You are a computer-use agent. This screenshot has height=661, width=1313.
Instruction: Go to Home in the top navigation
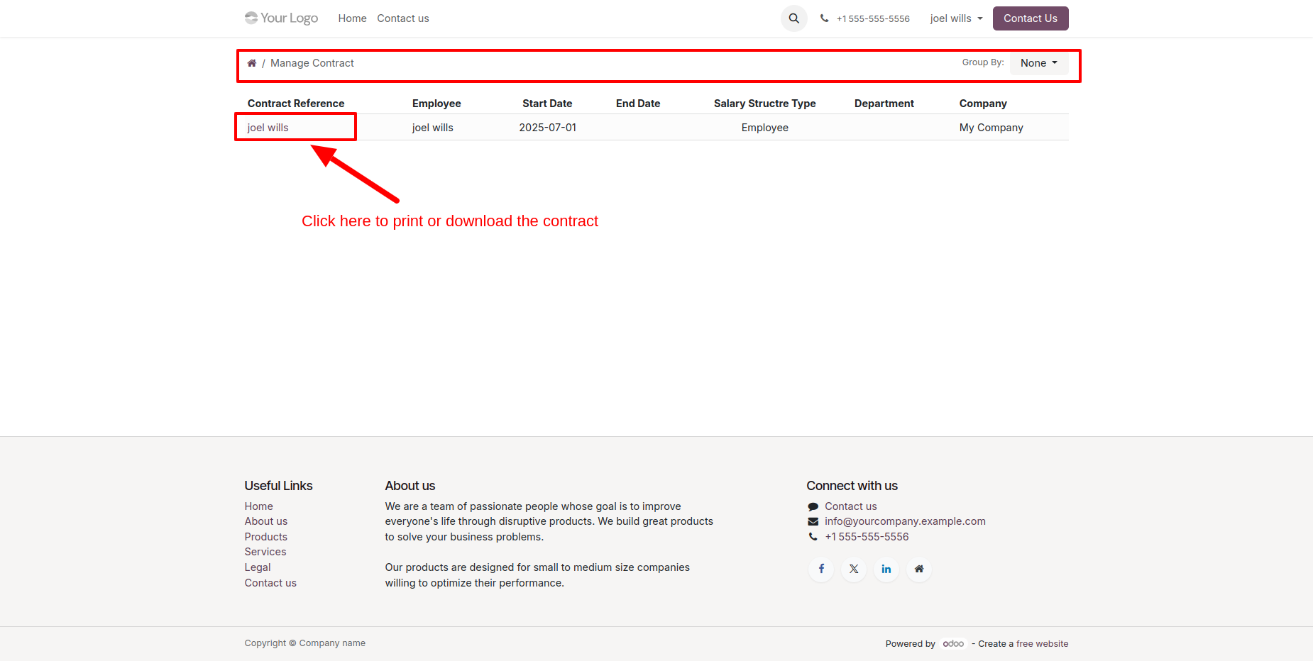pyautogui.click(x=352, y=18)
